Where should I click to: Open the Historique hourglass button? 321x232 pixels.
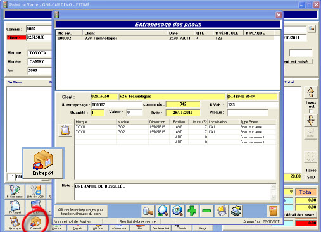pos(15,223)
